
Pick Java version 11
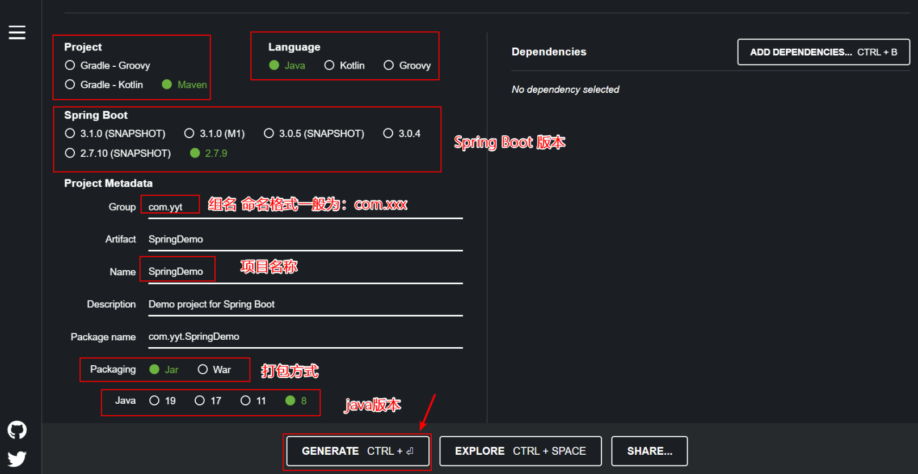pyautogui.click(x=254, y=401)
